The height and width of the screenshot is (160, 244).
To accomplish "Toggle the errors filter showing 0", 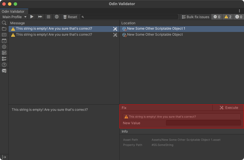I will tap(239, 17).
